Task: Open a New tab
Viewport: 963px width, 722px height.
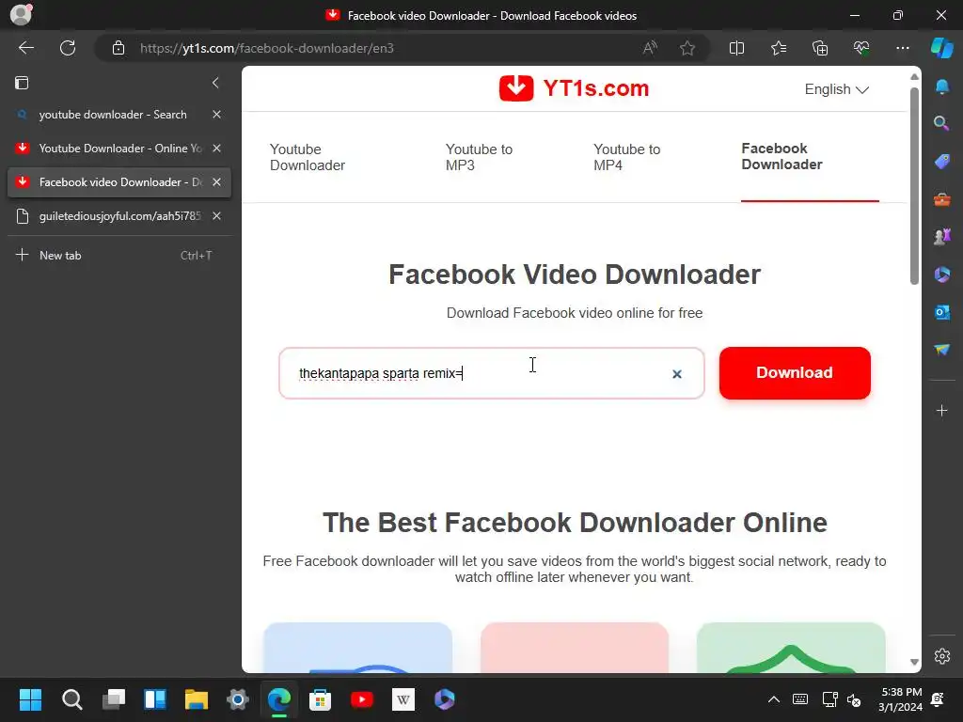Action: pos(119,255)
